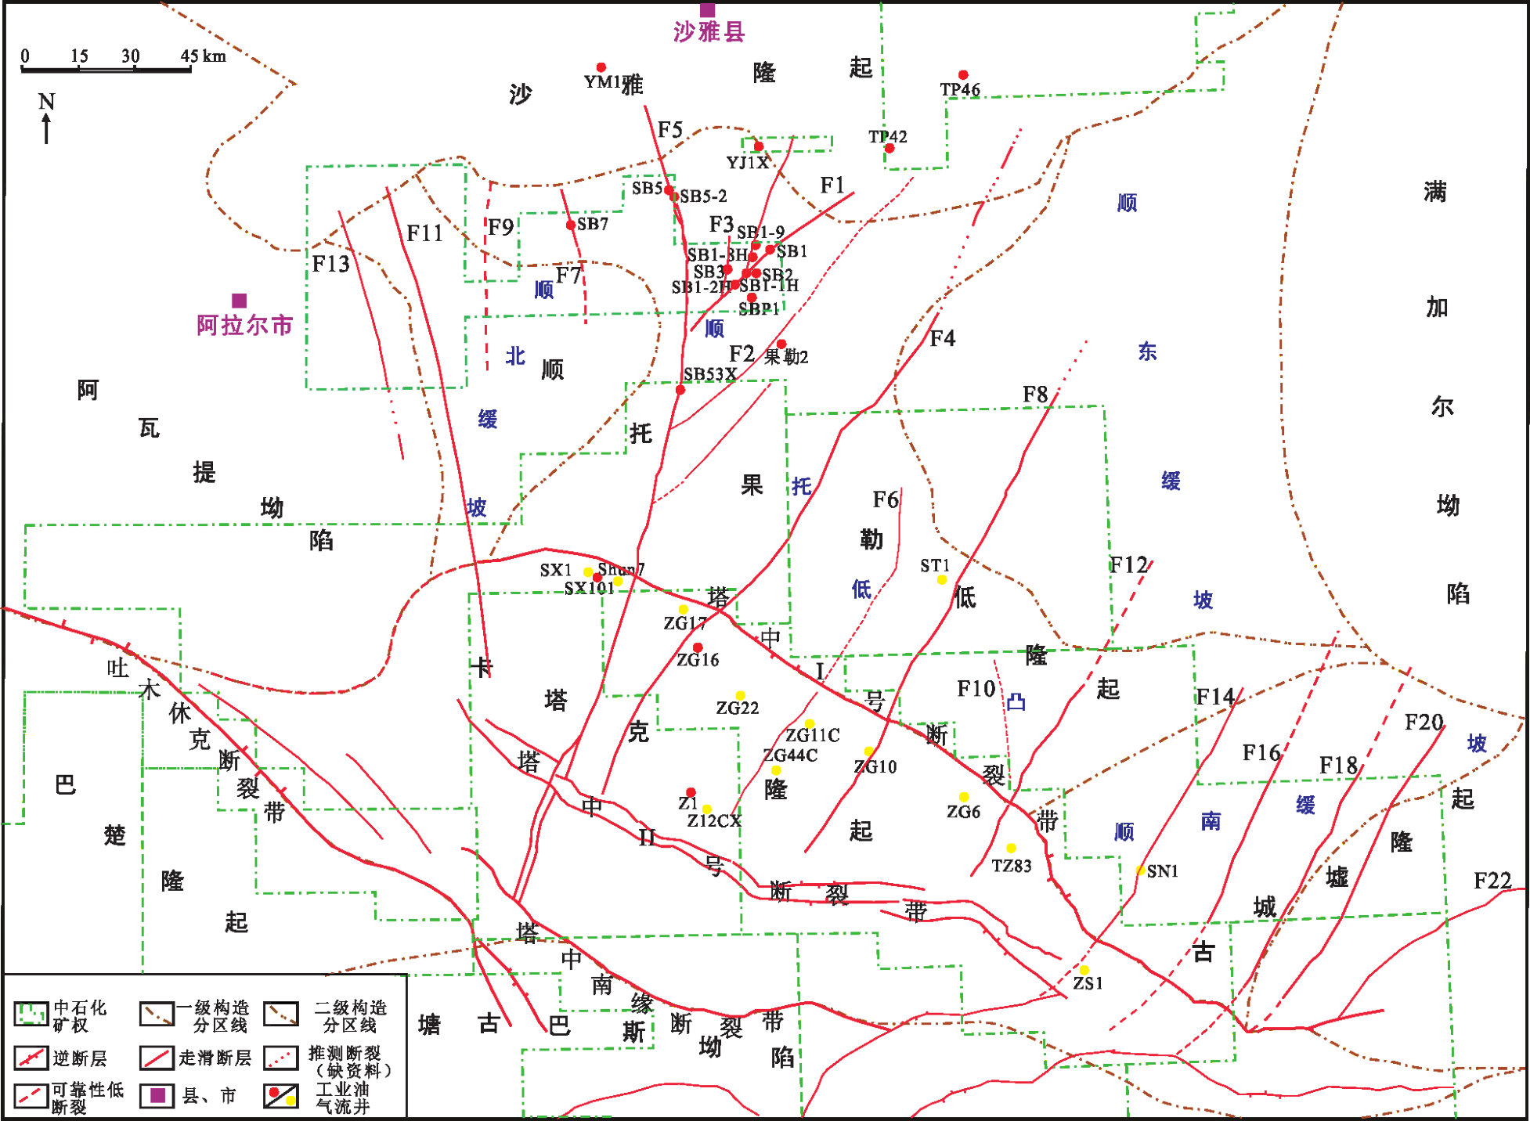Click the F18 fault label

point(1338,765)
